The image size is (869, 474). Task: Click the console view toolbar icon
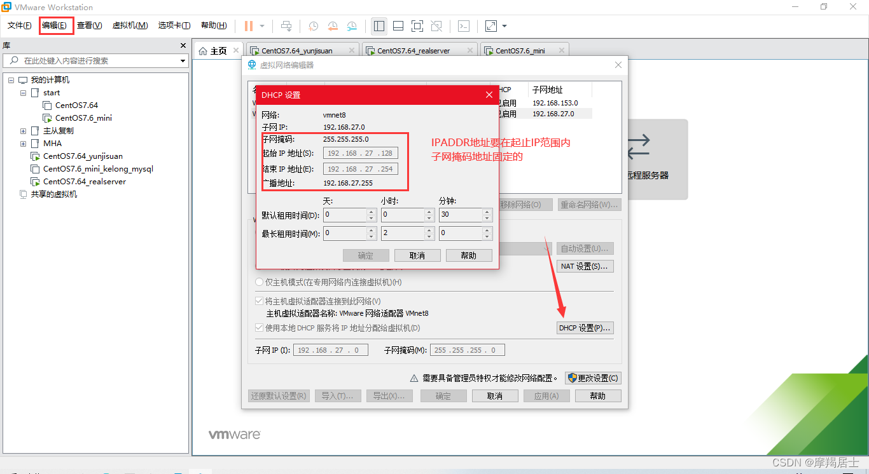[464, 26]
